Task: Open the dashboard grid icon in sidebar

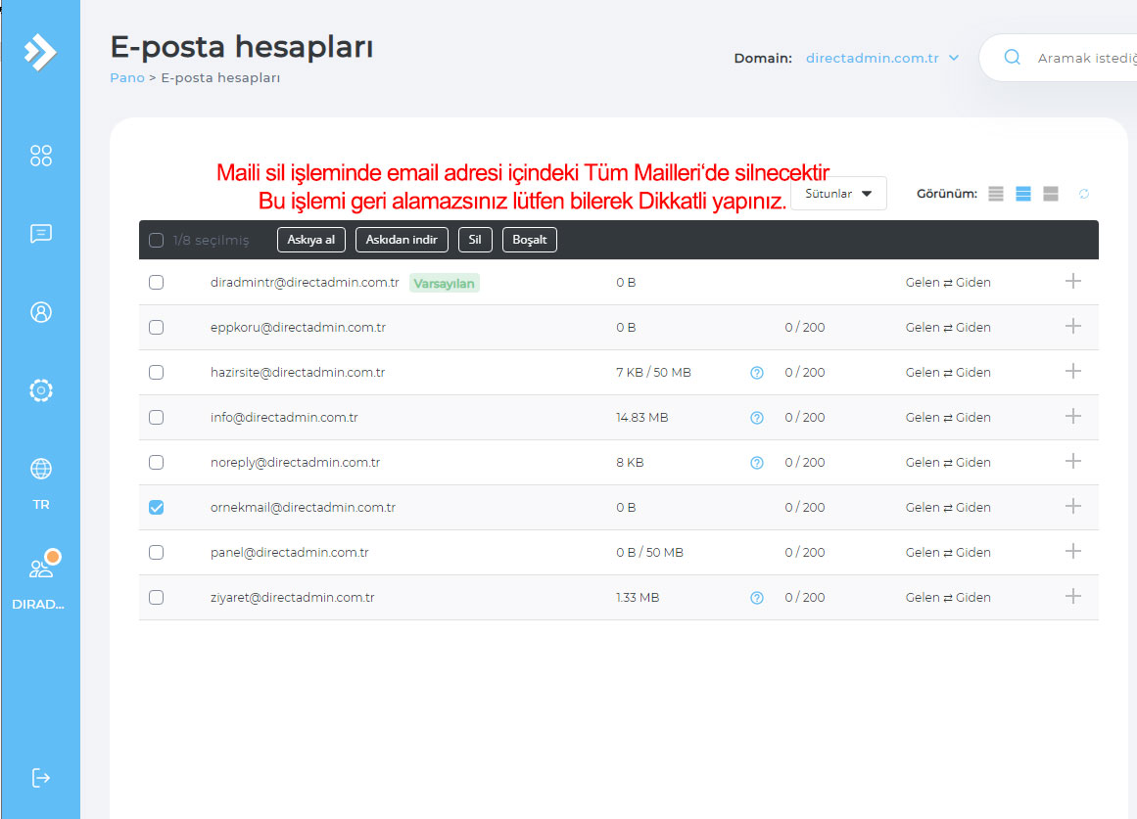Action: 40,156
